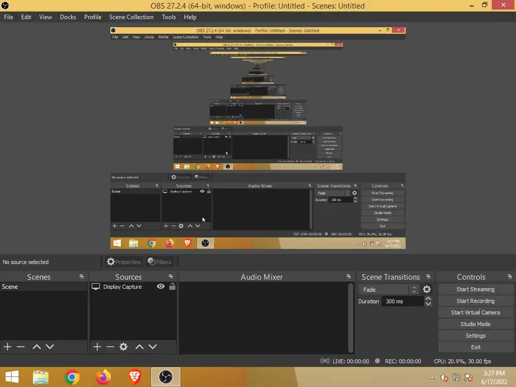Click the taskbar clock showing 3:27 PM
Screen dimensions: 516x387
[x=494, y=377]
